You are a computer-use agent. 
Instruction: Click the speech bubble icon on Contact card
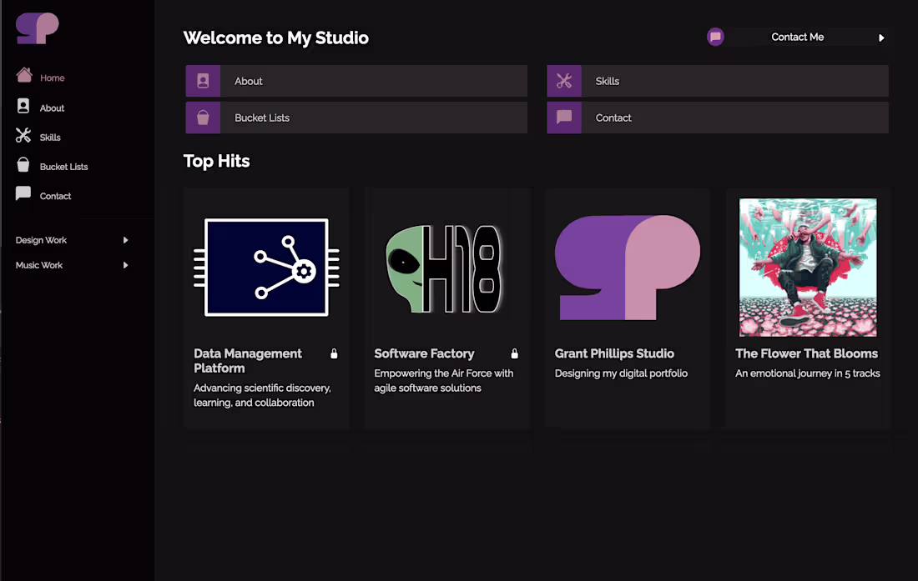[x=564, y=118]
